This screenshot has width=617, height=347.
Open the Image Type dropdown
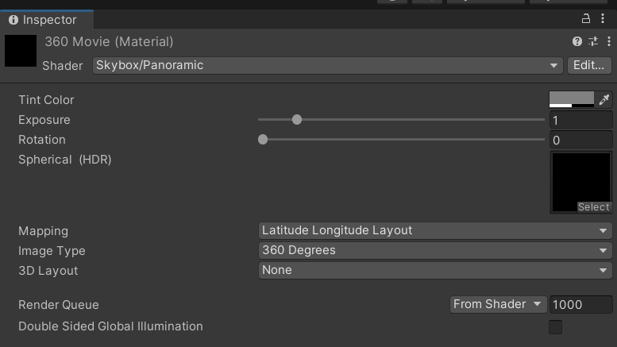[435, 251]
